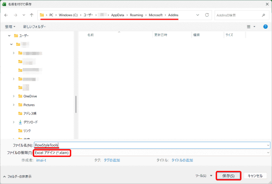Collapse the ユーザー tree node

(x=9, y=36)
